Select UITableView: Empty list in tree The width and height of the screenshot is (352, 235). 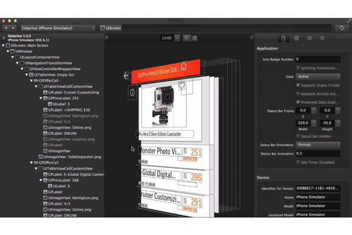54,75
